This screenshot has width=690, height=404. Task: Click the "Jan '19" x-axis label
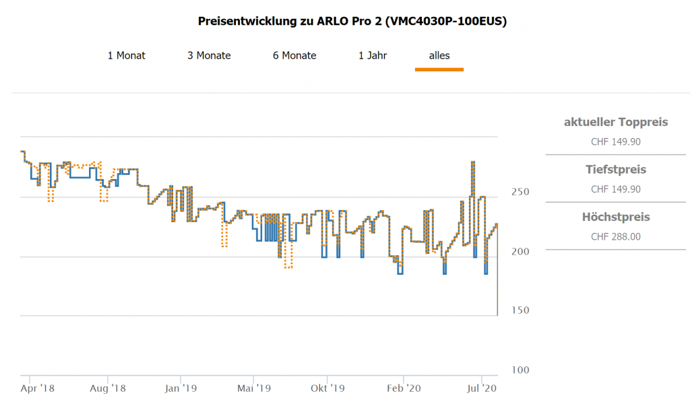pos(181,388)
